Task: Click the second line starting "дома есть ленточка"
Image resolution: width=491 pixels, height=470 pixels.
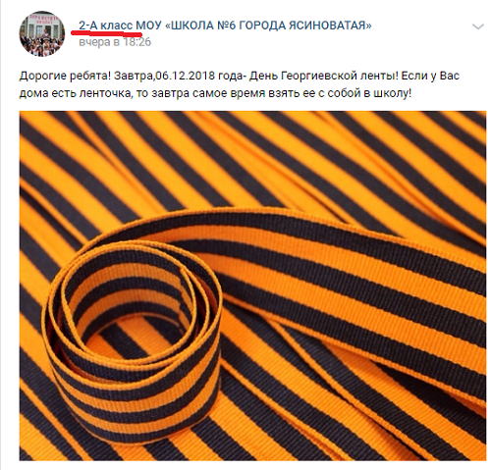Action: (215, 93)
